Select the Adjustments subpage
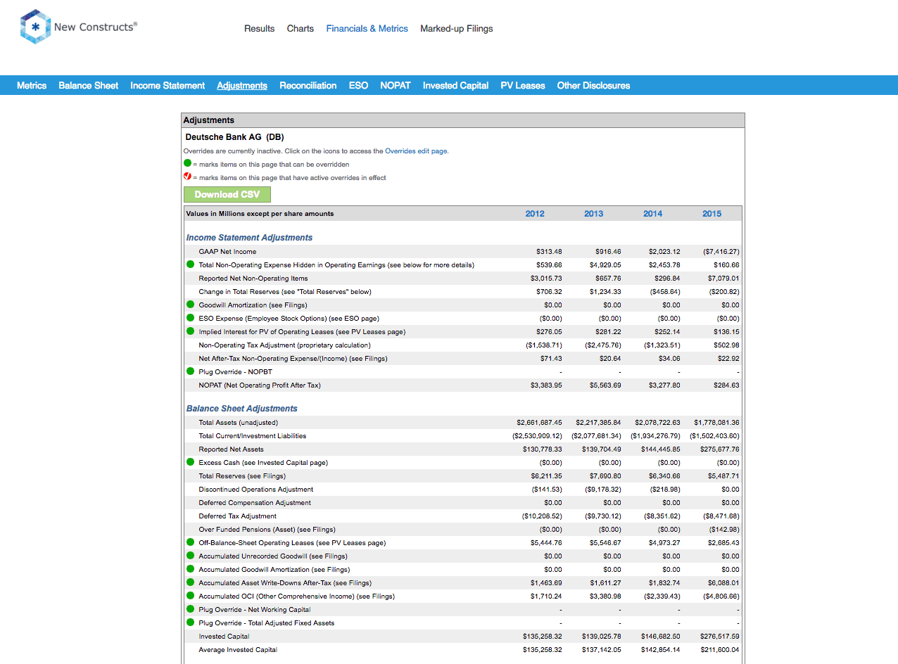898x664 pixels. (x=242, y=85)
